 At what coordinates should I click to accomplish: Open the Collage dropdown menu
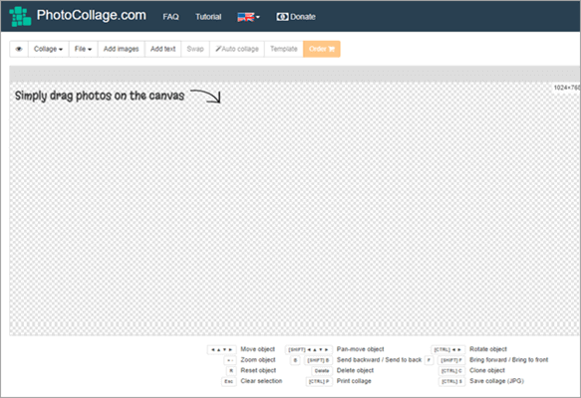48,49
